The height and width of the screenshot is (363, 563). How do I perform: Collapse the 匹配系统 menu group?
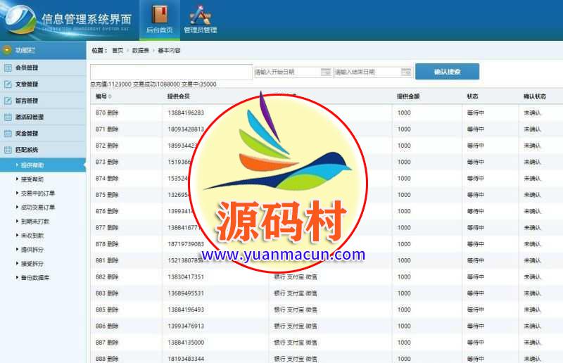point(8,150)
